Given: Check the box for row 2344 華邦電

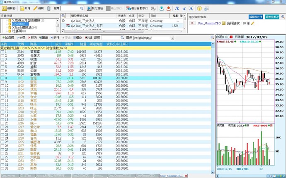Looking at the screenshot, I should [x=2, y=52].
